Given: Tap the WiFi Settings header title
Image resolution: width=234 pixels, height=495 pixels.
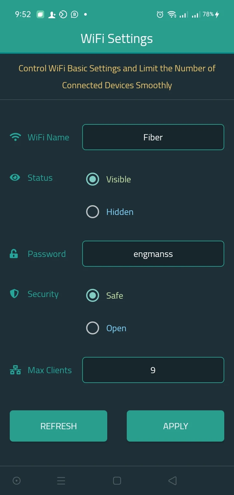Looking at the screenshot, I should (117, 38).
